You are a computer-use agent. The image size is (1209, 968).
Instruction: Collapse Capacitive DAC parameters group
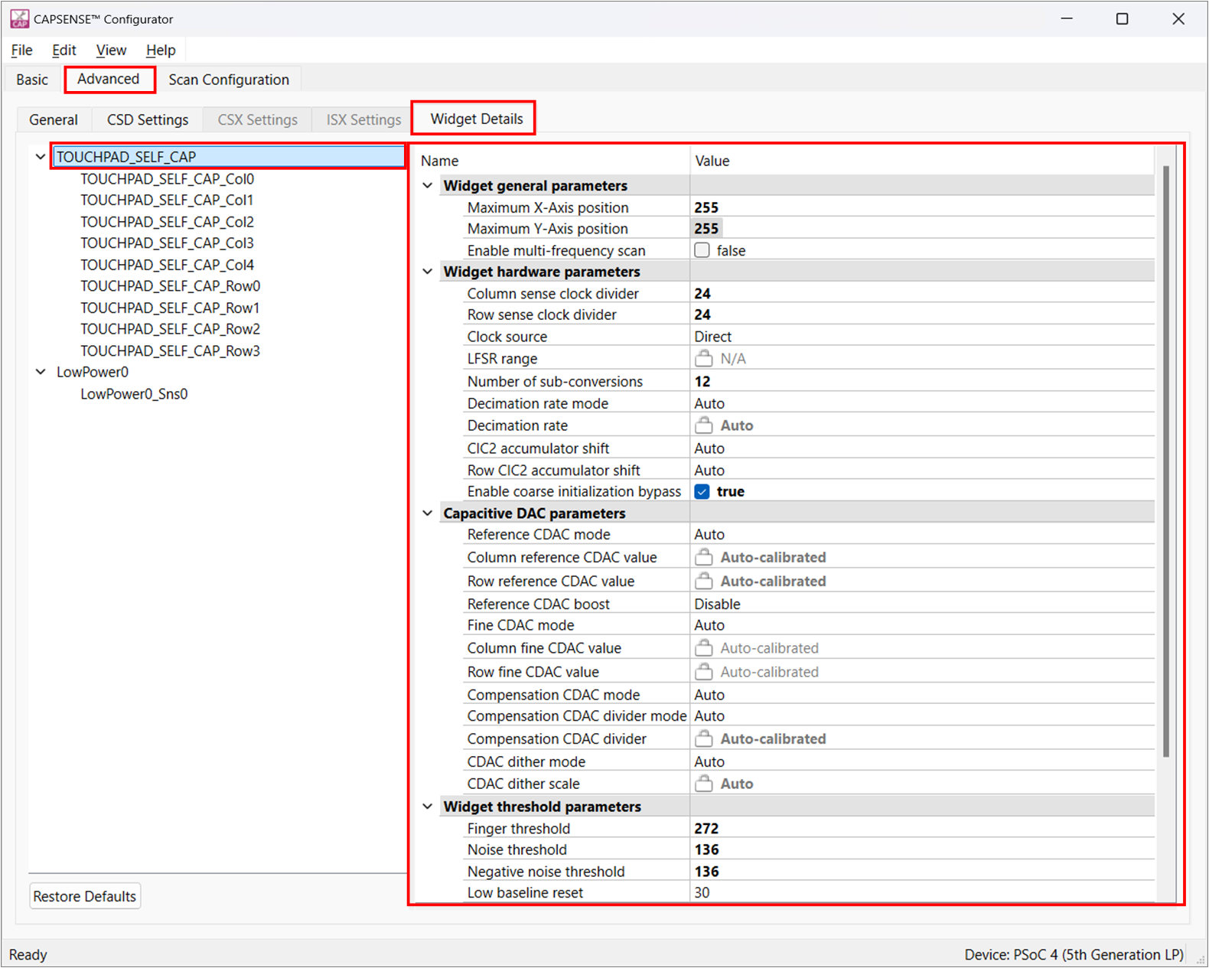pyautogui.click(x=428, y=513)
